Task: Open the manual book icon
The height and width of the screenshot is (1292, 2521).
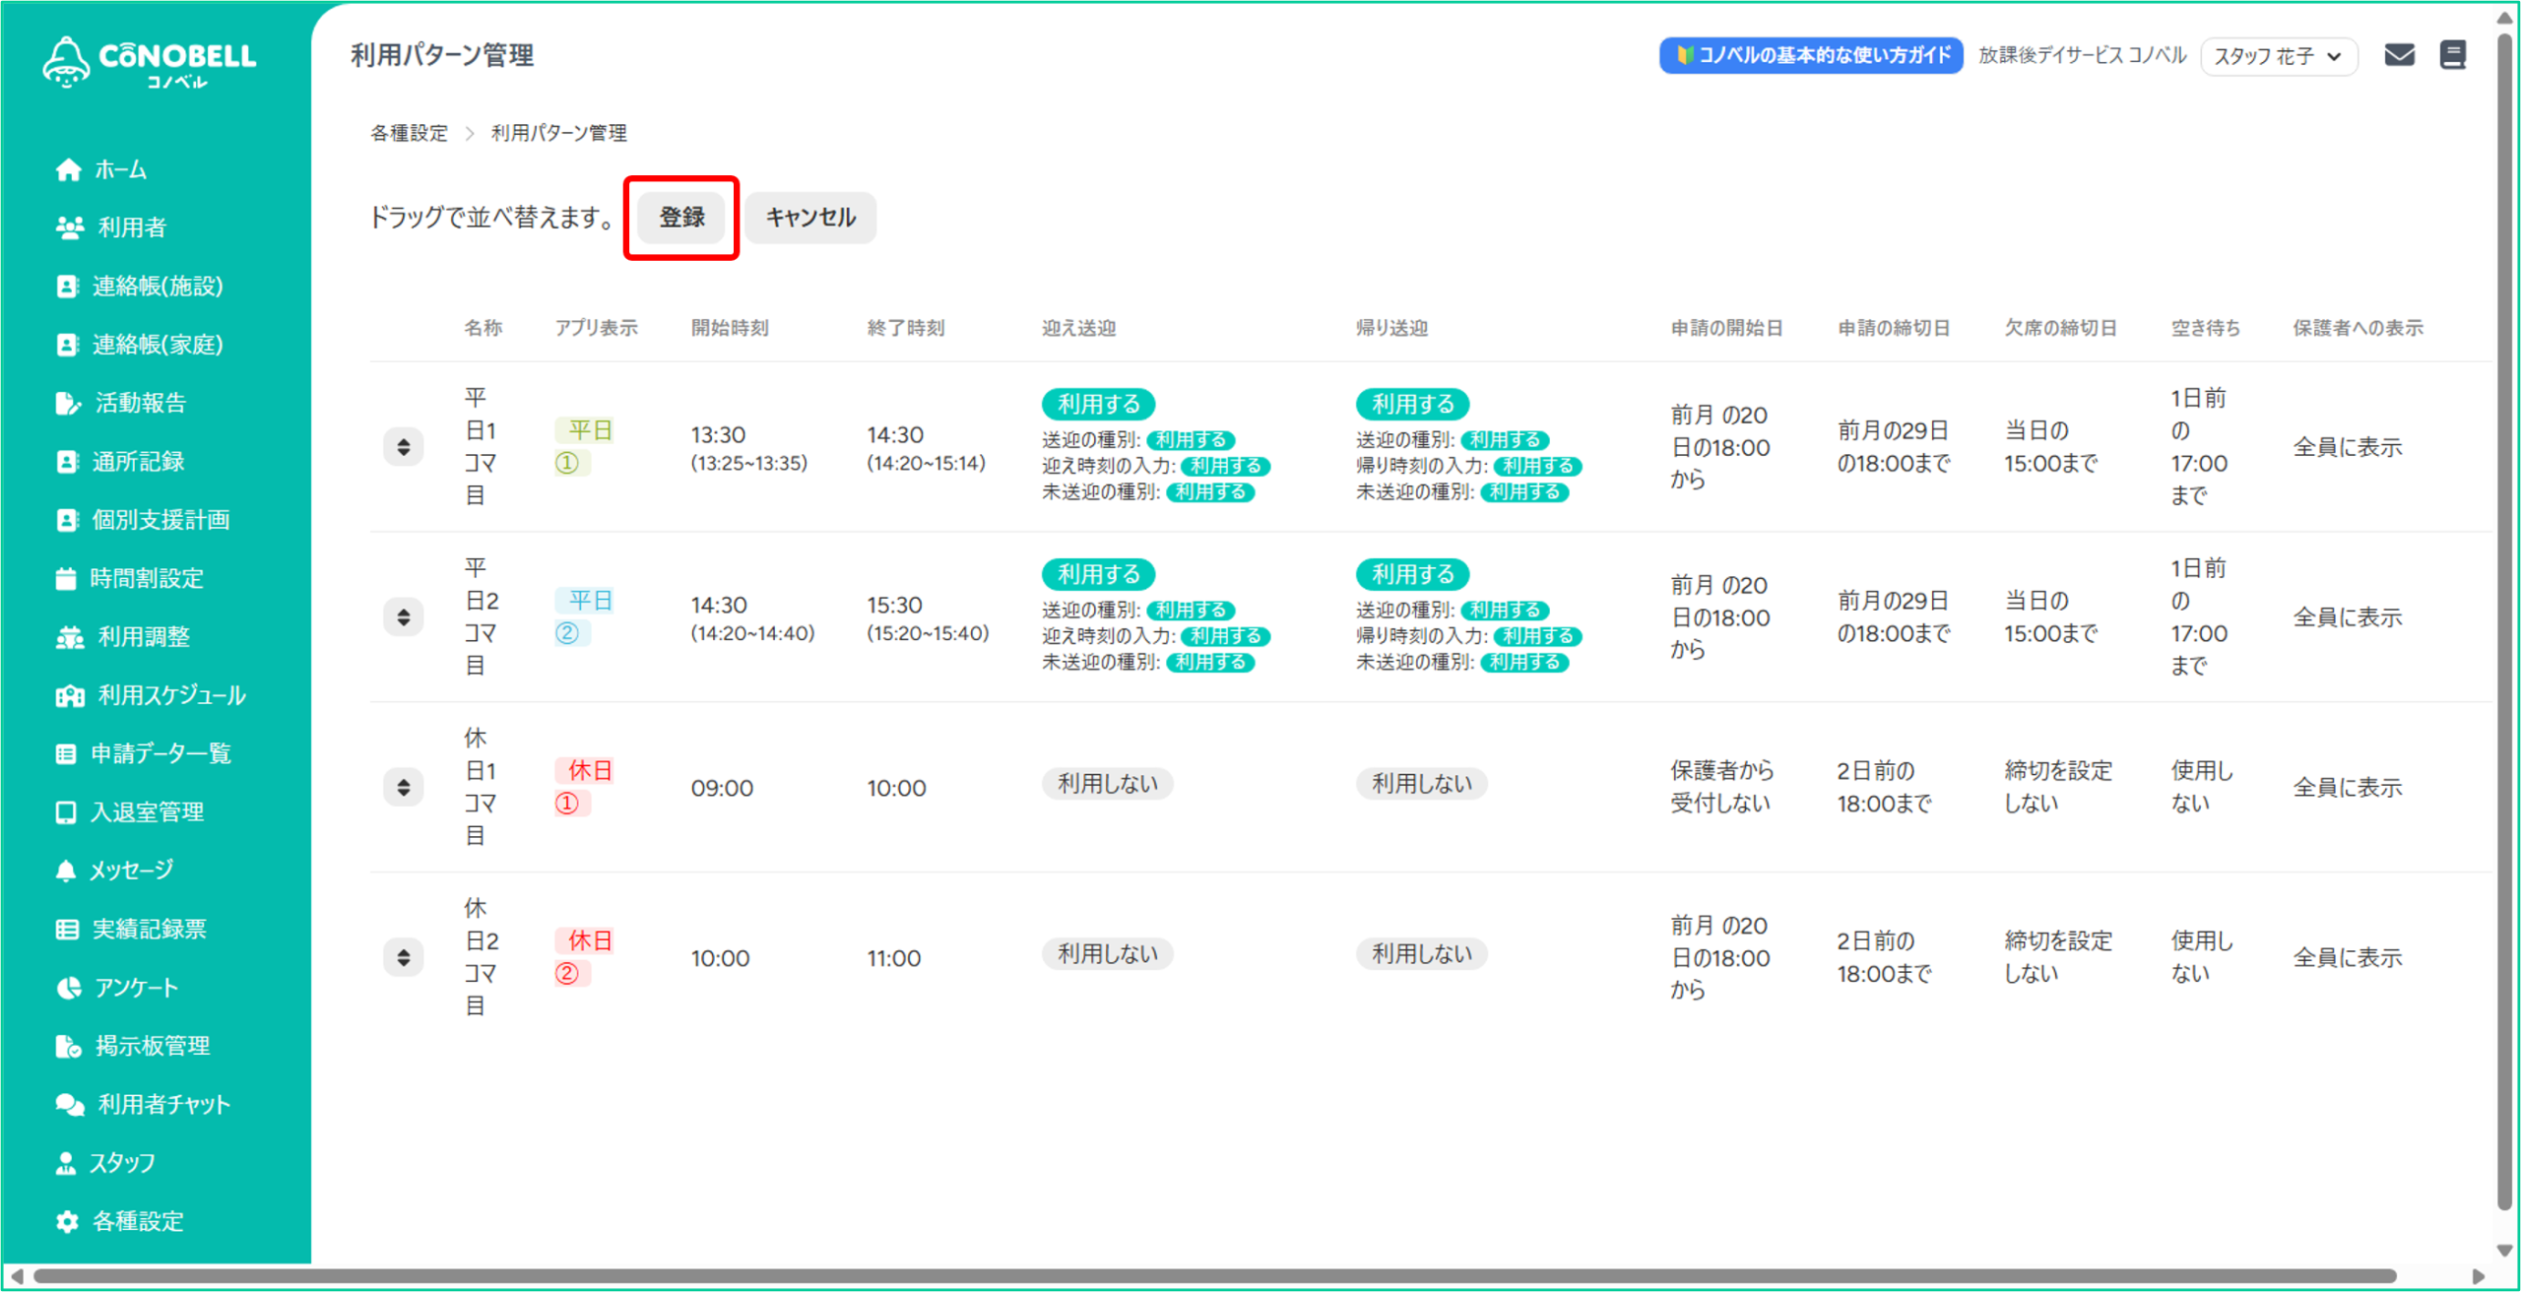Action: 2452,55
